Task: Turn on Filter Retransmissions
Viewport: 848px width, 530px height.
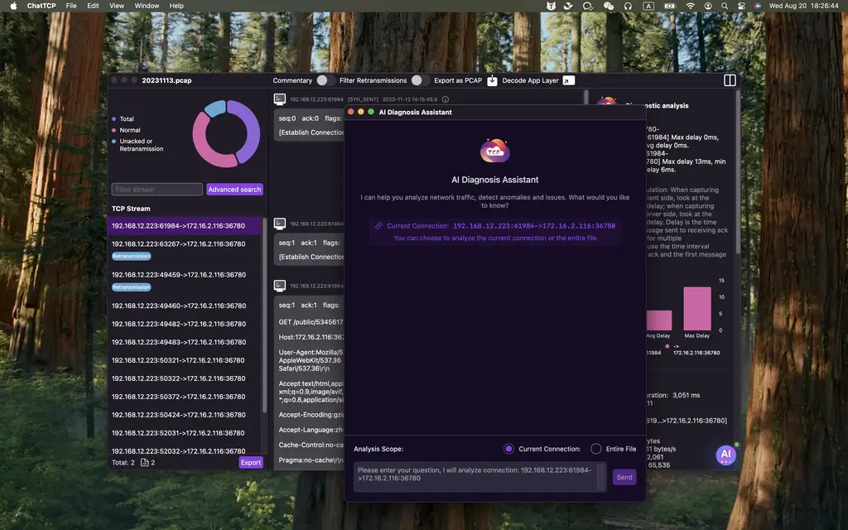Action: [419, 80]
